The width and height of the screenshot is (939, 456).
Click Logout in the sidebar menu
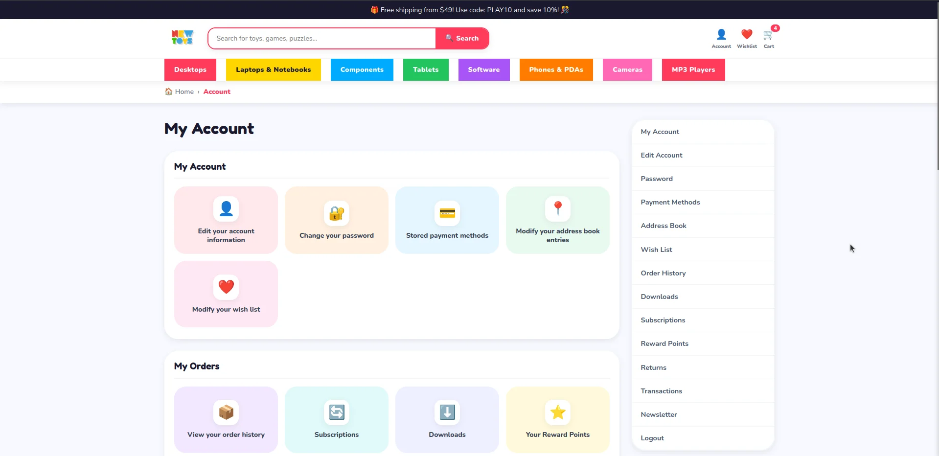(x=703, y=438)
